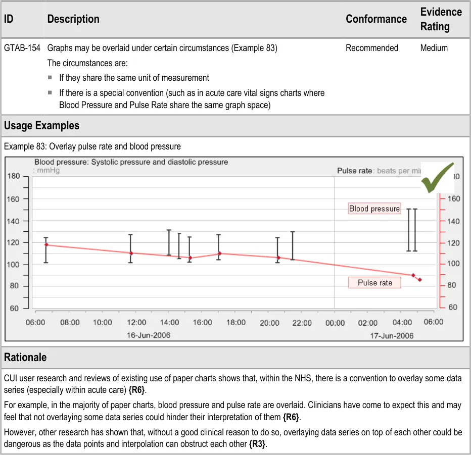Click the first red pulse rate data point
This screenshot has height=455, width=471.
pos(46,245)
